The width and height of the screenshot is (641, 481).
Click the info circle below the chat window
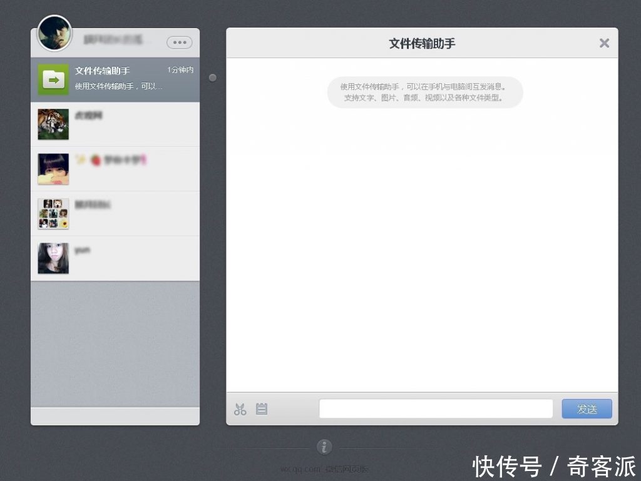coord(324,447)
